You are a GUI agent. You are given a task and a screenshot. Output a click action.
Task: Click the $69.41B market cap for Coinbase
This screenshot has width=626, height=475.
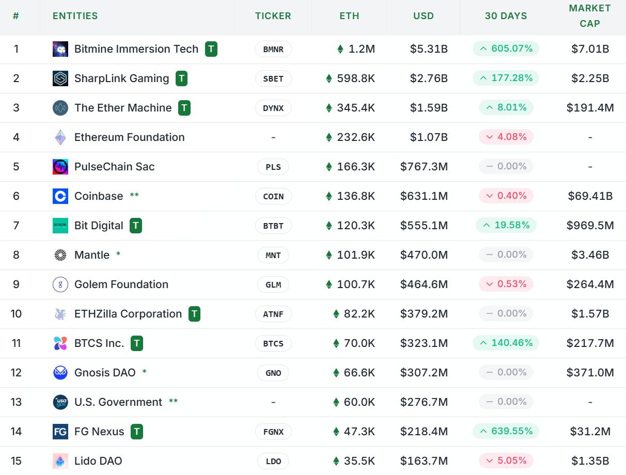(590, 196)
